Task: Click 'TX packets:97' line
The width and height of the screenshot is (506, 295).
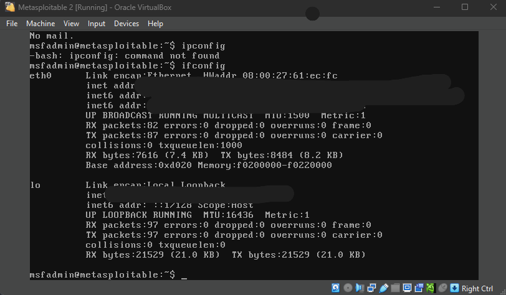Action: [x=234, y=235]
